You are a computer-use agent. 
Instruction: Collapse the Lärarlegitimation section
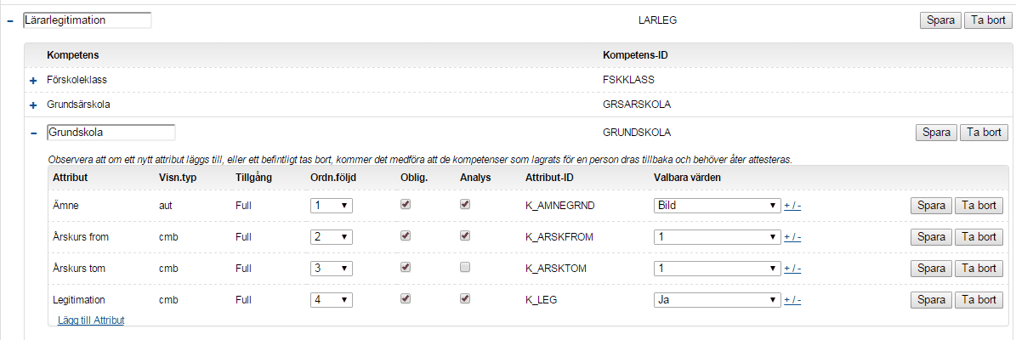coord(9,20)
